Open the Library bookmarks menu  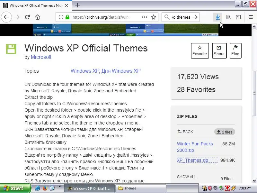click(228, 17)
